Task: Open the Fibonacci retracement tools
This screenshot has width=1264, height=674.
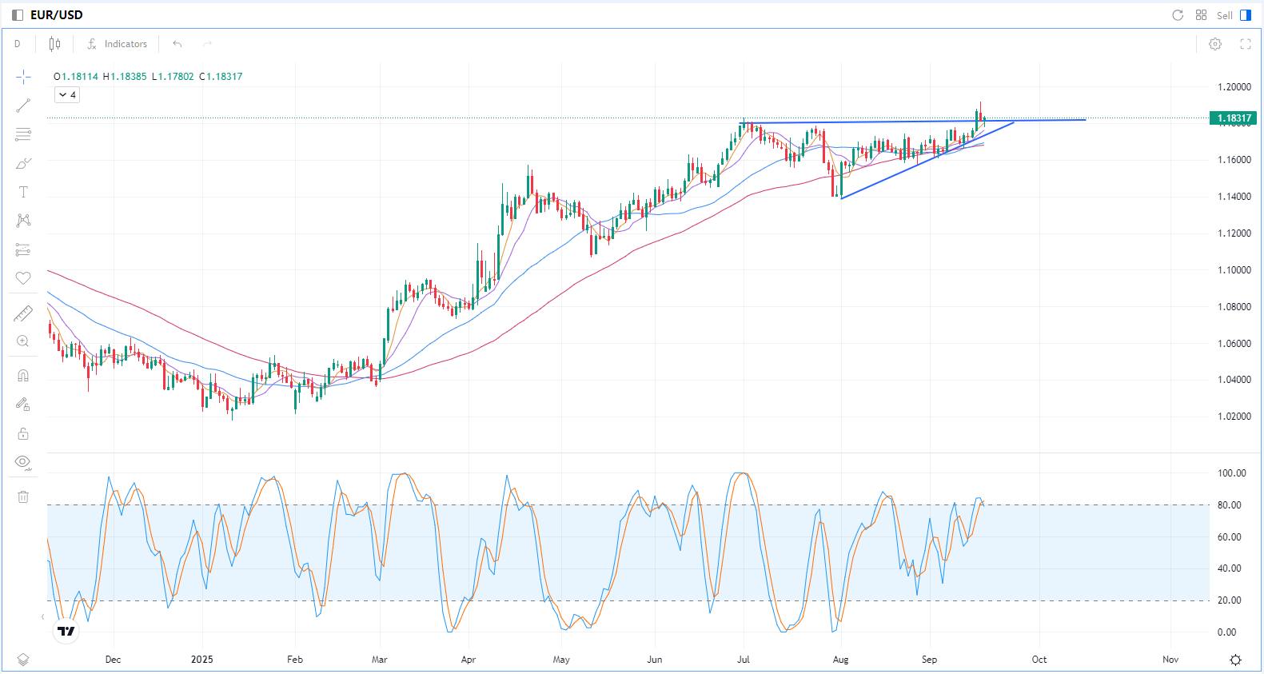Action: pyautogui.click(x=23, y=134)
